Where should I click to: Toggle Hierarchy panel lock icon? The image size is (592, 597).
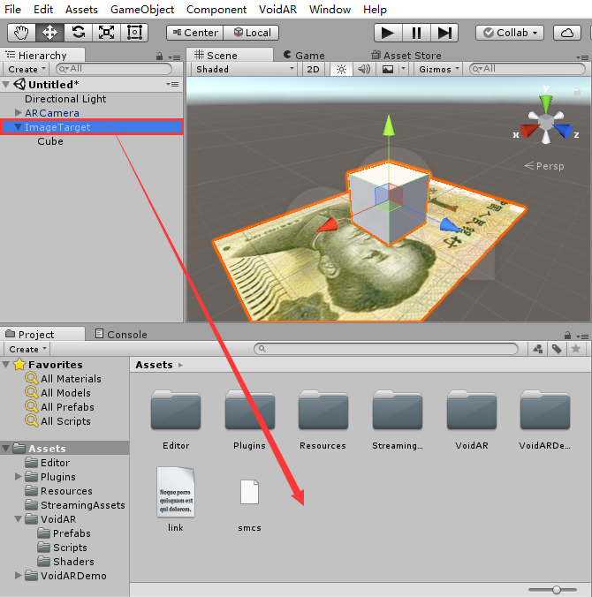click(159, 57)
